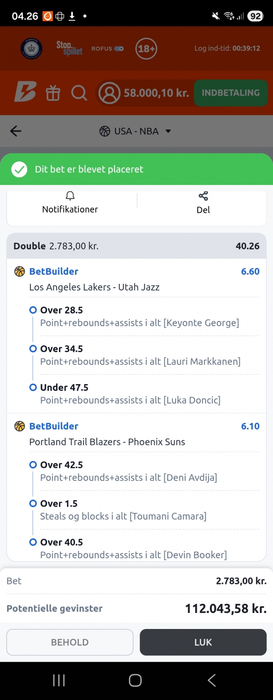Toggle the ROFUS switch

[119, 49]
